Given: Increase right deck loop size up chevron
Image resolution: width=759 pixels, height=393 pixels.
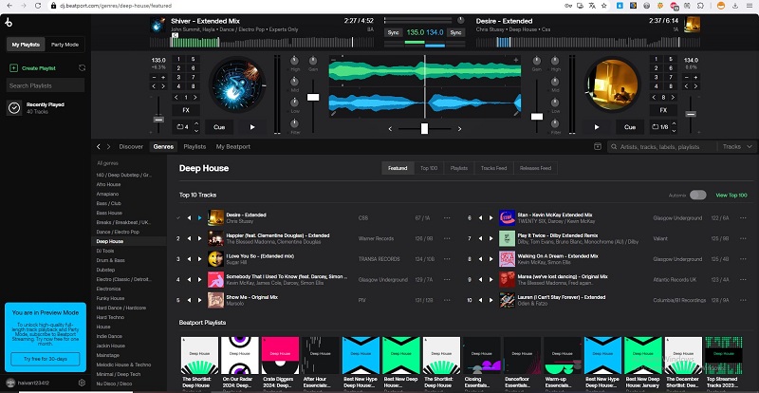Looking at the screenshot, I should click(x=674, y=123).
